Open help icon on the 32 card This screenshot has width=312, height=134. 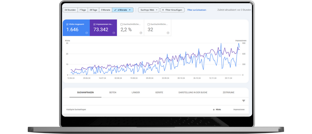click(x=168, y=33)
